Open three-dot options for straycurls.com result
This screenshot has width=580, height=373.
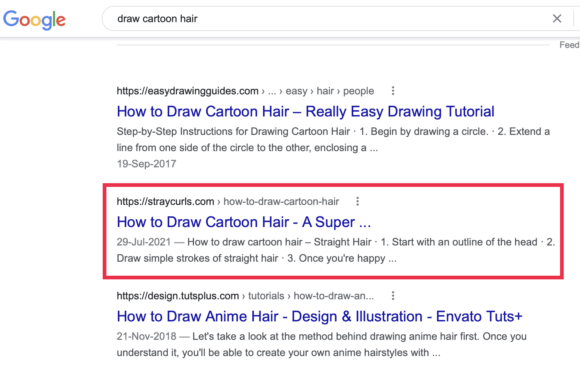tap(357, 201)
